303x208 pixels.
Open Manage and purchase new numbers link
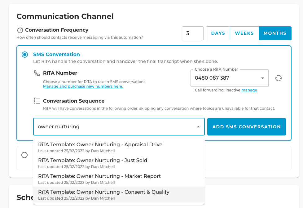pyautogui.click(x=83, y=86)
